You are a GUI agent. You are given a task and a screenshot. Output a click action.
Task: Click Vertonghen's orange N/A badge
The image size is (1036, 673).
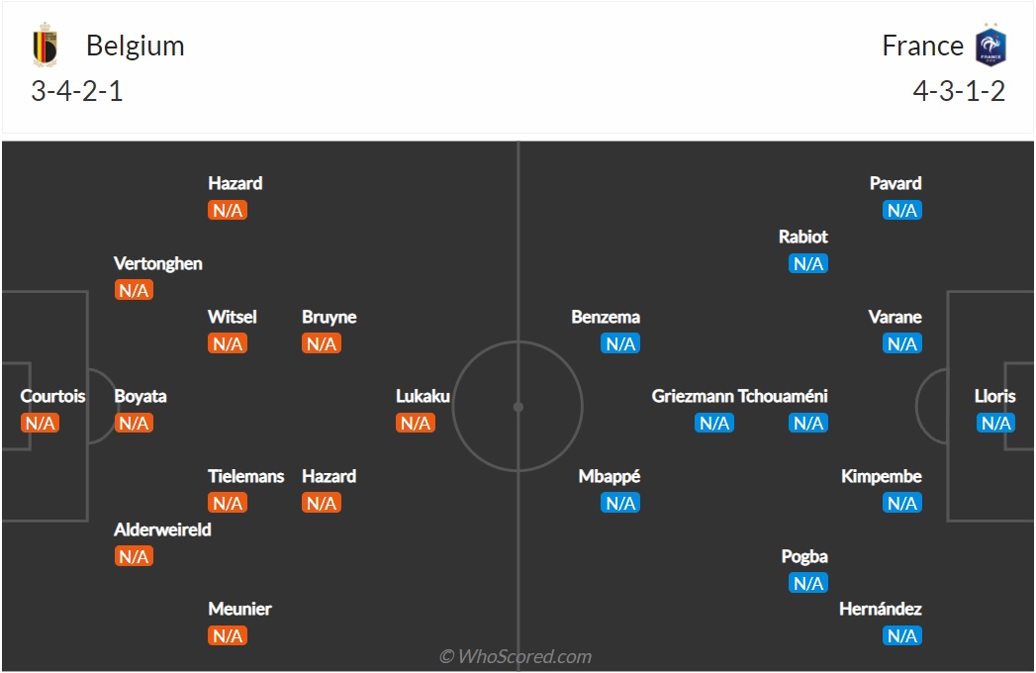pos(134,290)
